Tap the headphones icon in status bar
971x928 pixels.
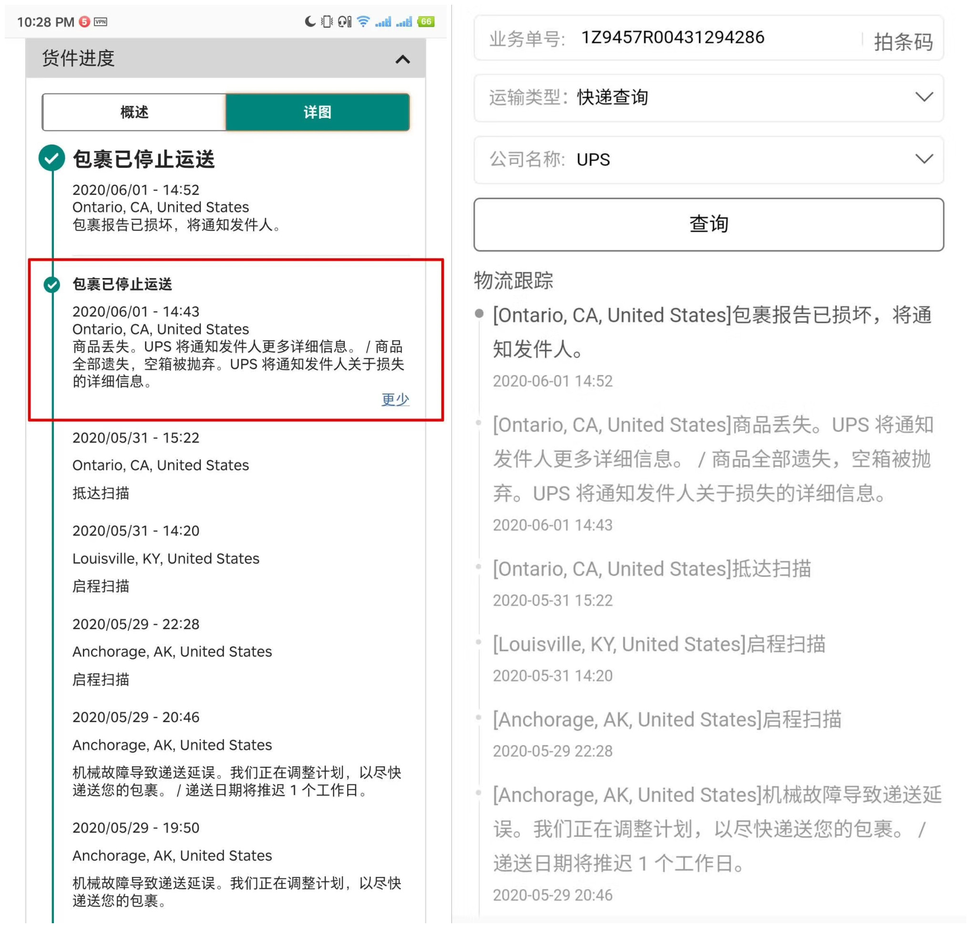(x=345, y=22)
